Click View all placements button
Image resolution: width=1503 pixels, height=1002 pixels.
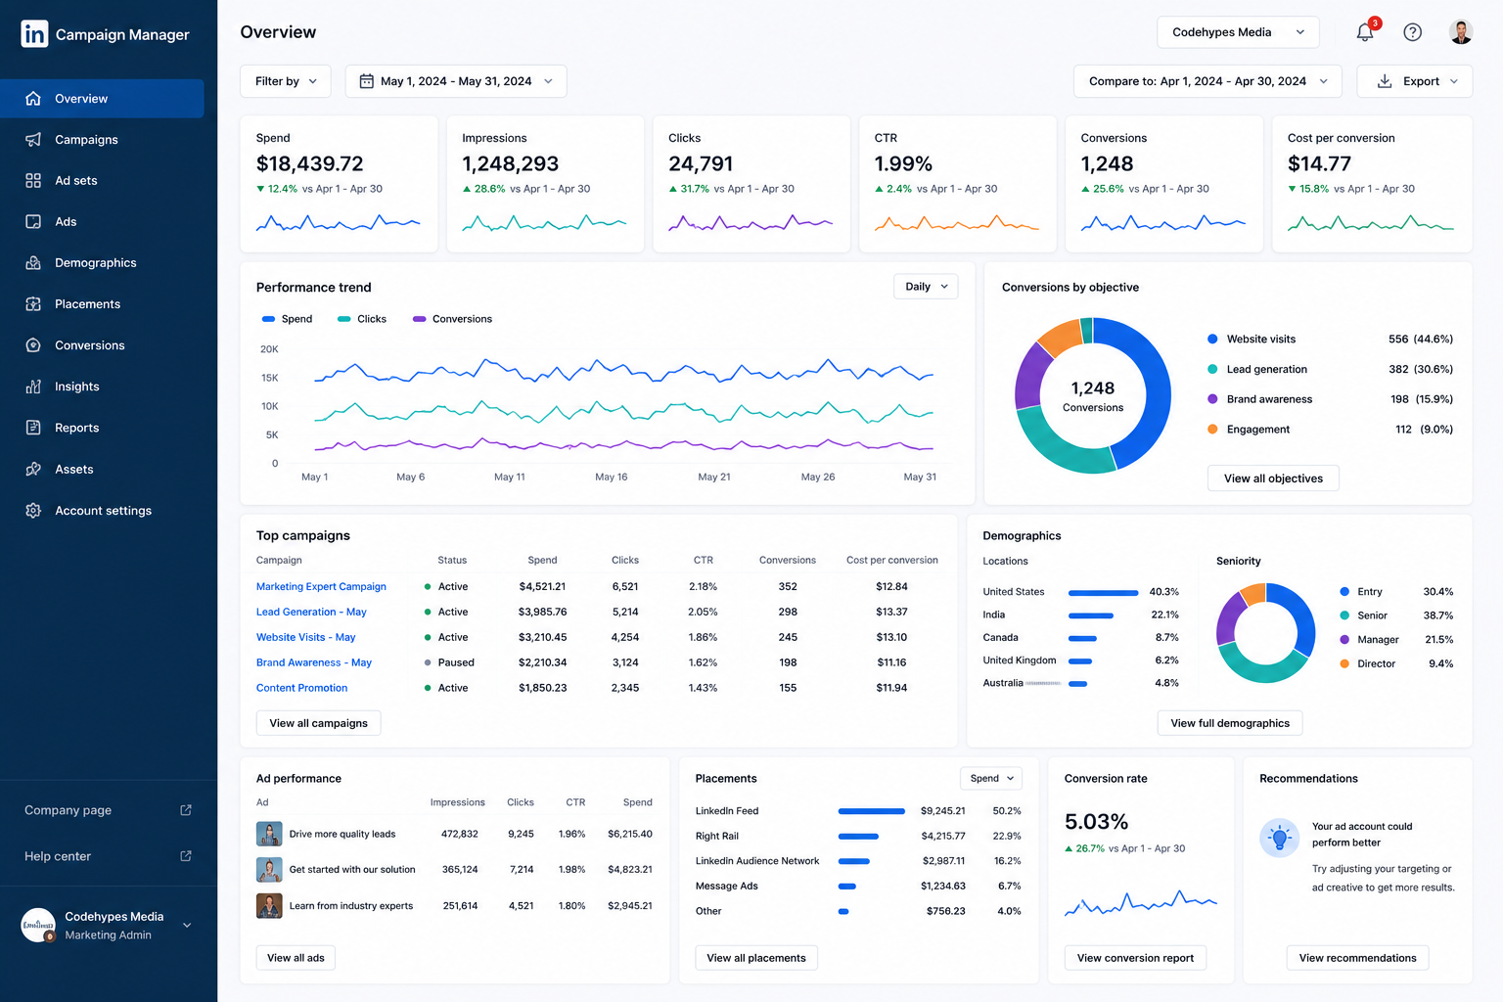(x=756, y=958)
